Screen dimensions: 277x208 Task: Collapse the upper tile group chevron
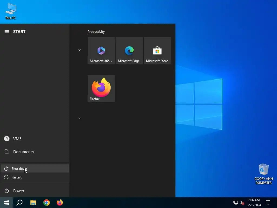(x=80, y=50)
